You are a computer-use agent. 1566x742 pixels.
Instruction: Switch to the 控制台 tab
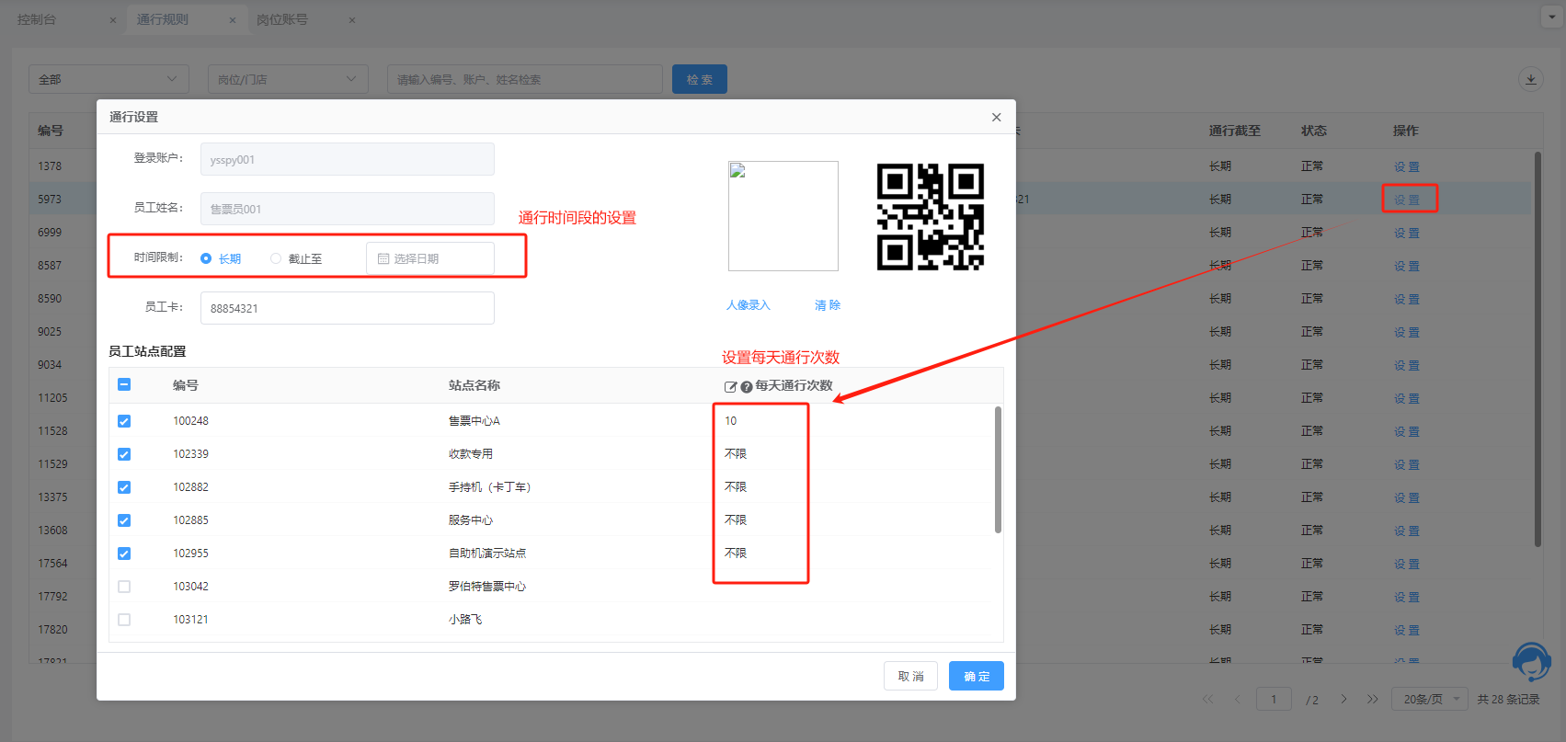click(x=38, y=19)
